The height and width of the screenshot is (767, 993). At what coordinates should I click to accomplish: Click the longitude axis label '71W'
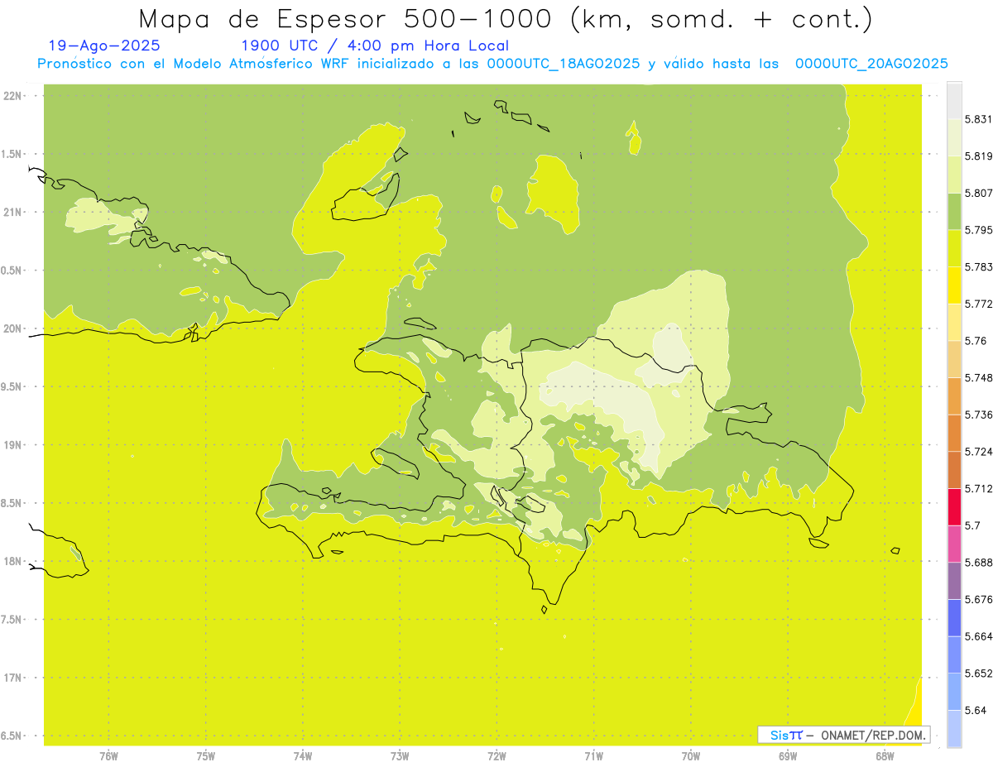click(x=593, y=756)
